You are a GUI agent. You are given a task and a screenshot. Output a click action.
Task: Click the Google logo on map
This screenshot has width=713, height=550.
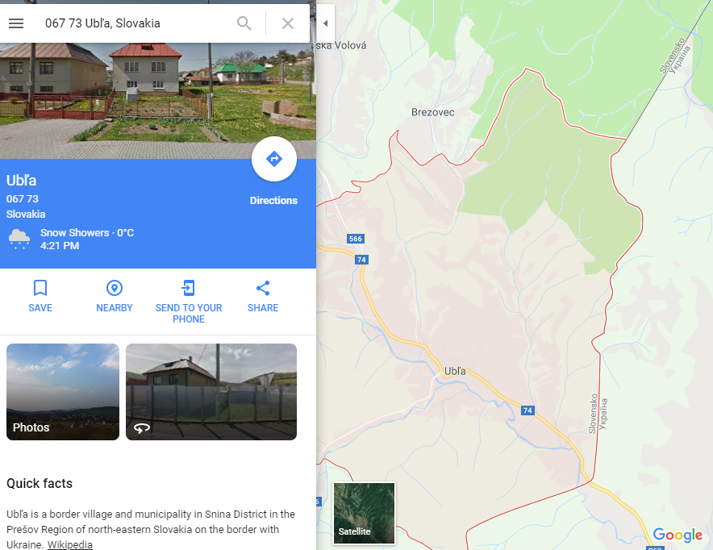pyautogui.click(x=678, y=535)
